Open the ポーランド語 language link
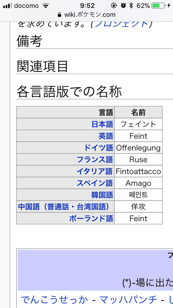 pos(91,219)
